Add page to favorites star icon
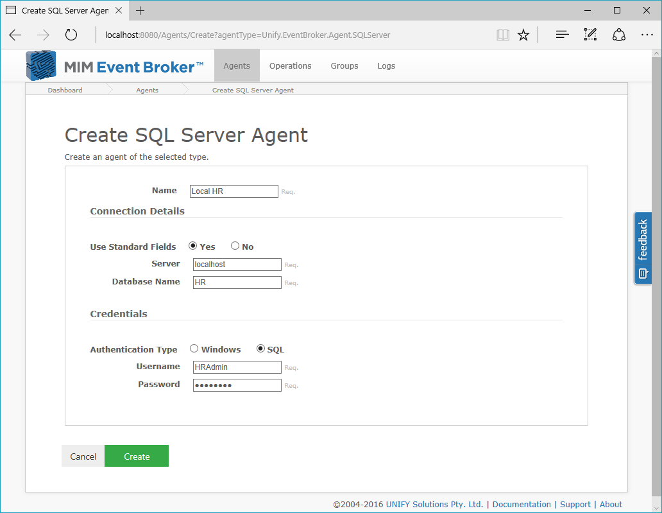 pos(523,35)
